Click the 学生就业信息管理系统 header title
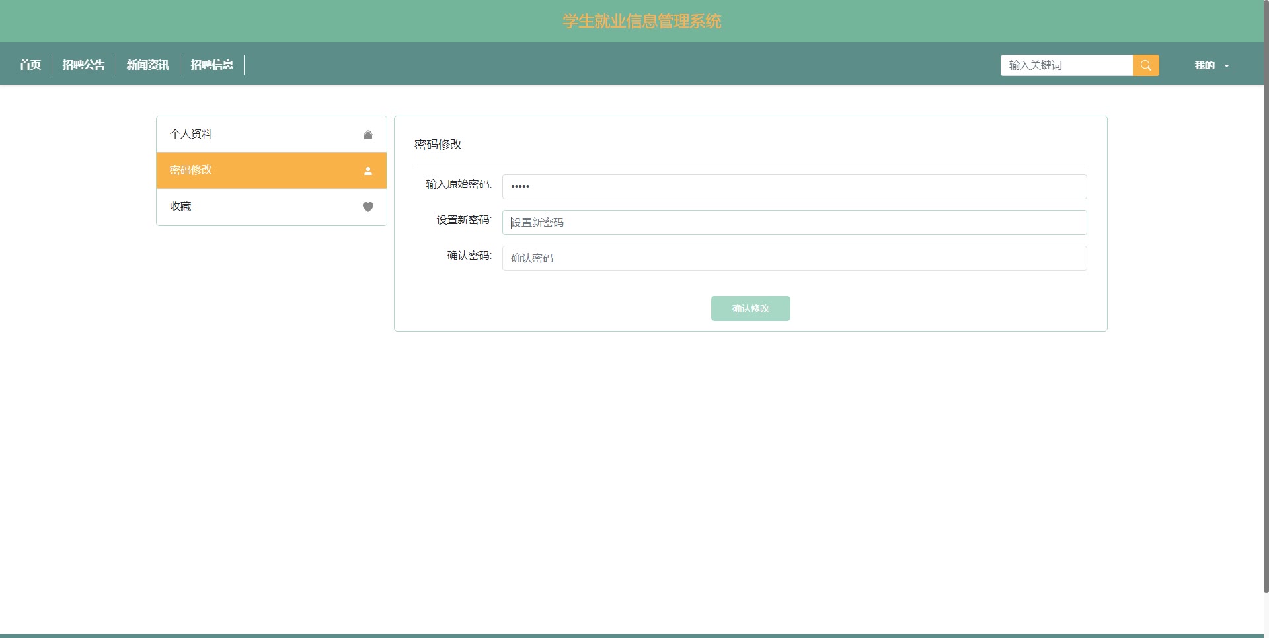 (x=642, y=21)
